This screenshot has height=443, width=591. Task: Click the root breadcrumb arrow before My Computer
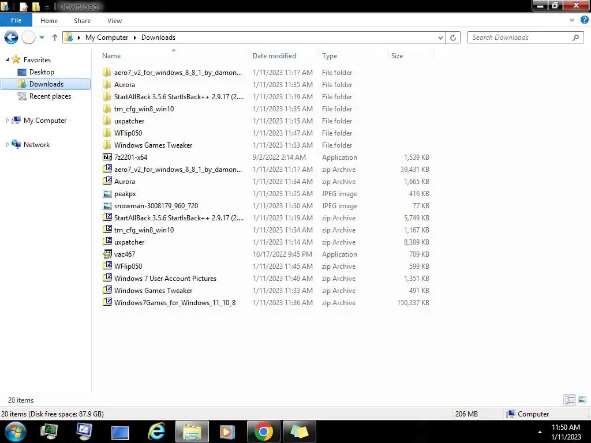(x=78, y=37)
